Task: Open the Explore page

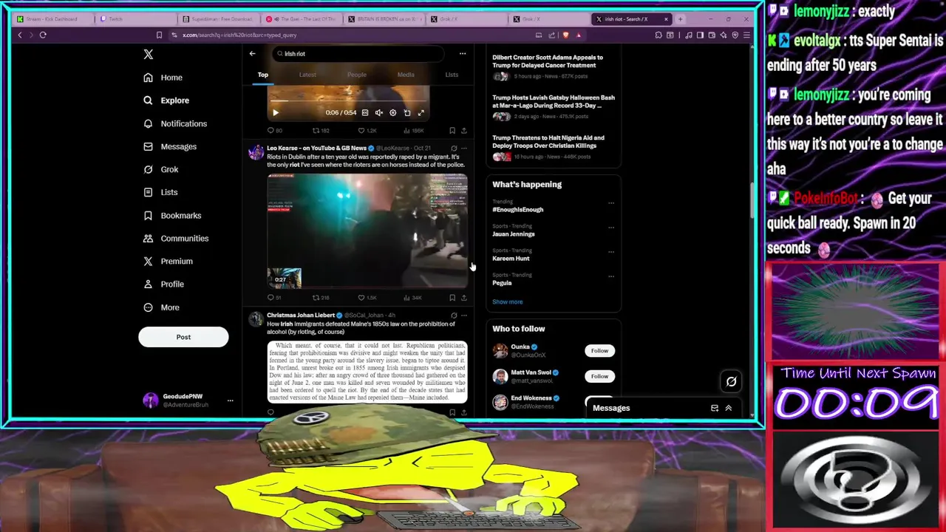Action: point(166,100)
